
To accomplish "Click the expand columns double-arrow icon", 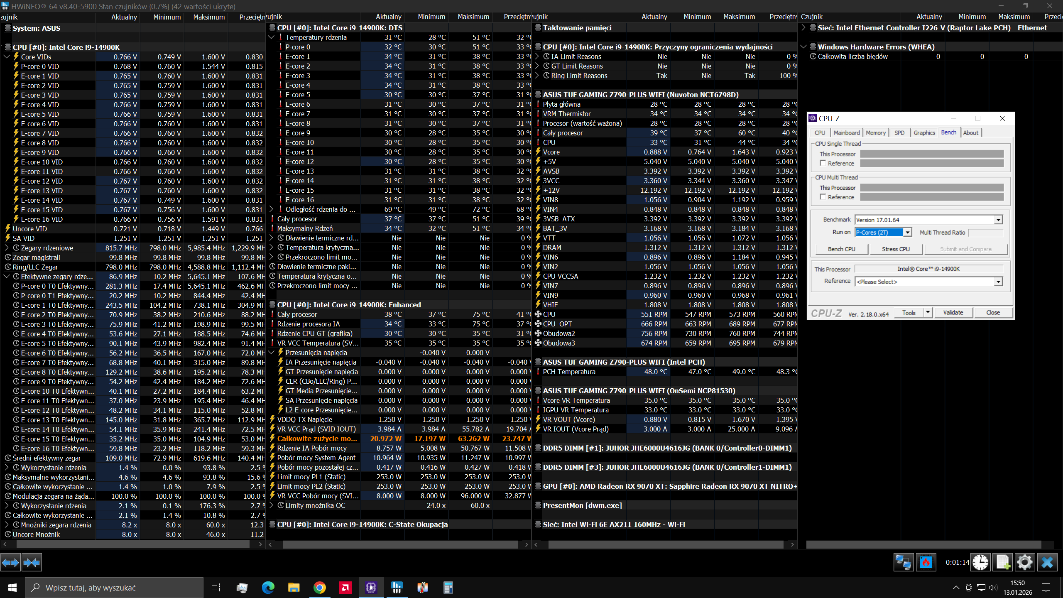I will click(x=10, y=563).
